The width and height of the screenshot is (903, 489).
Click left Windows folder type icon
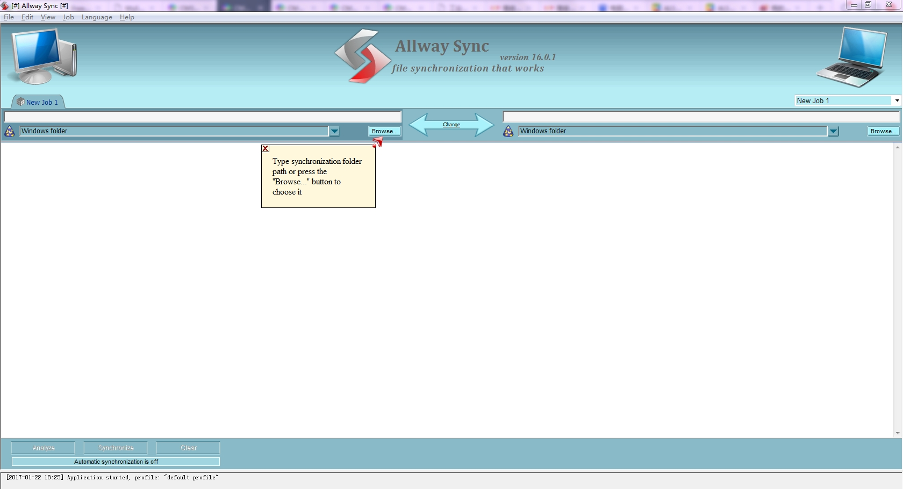[x=10, y=131]
